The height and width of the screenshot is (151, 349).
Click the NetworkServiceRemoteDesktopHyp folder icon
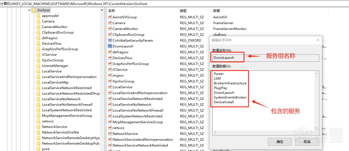(x=38, y=138)
